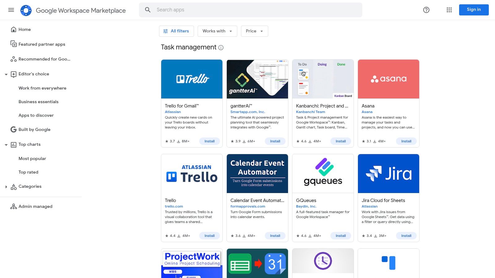Open the Works with dropdown
Image resolution: width=495 pixels, height=278 pixels.
click(217, 31)
